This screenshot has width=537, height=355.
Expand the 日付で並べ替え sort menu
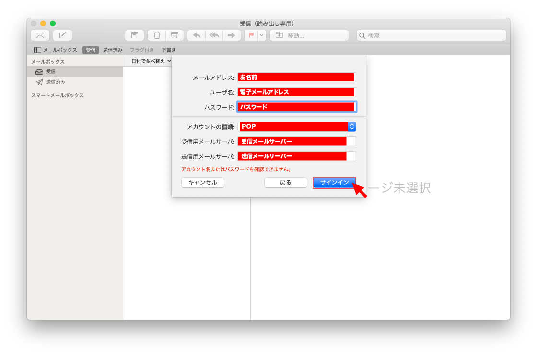coord(151,61)
